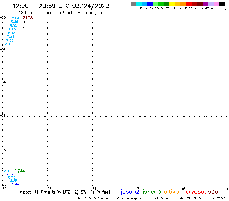
Task: Select the wave height reading 6.18
Action: tap(9, 44)
